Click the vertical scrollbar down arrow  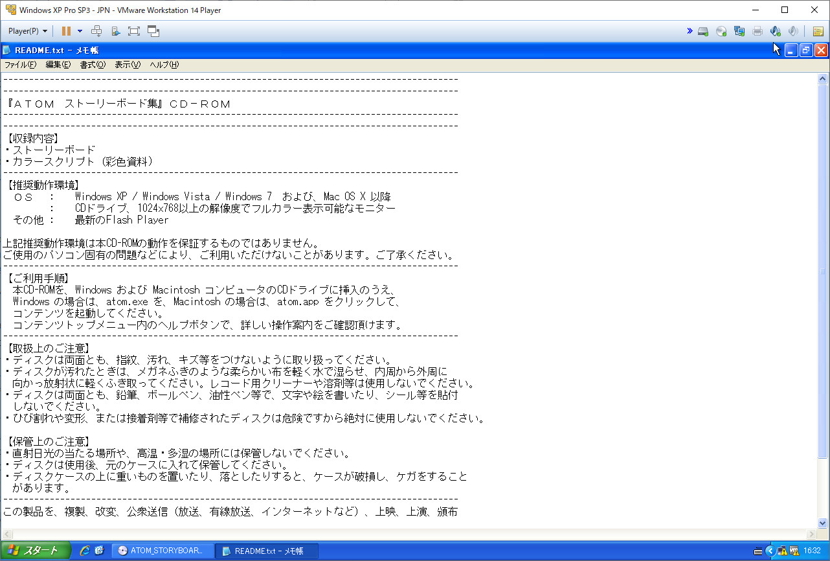click(x=823, y=523)
